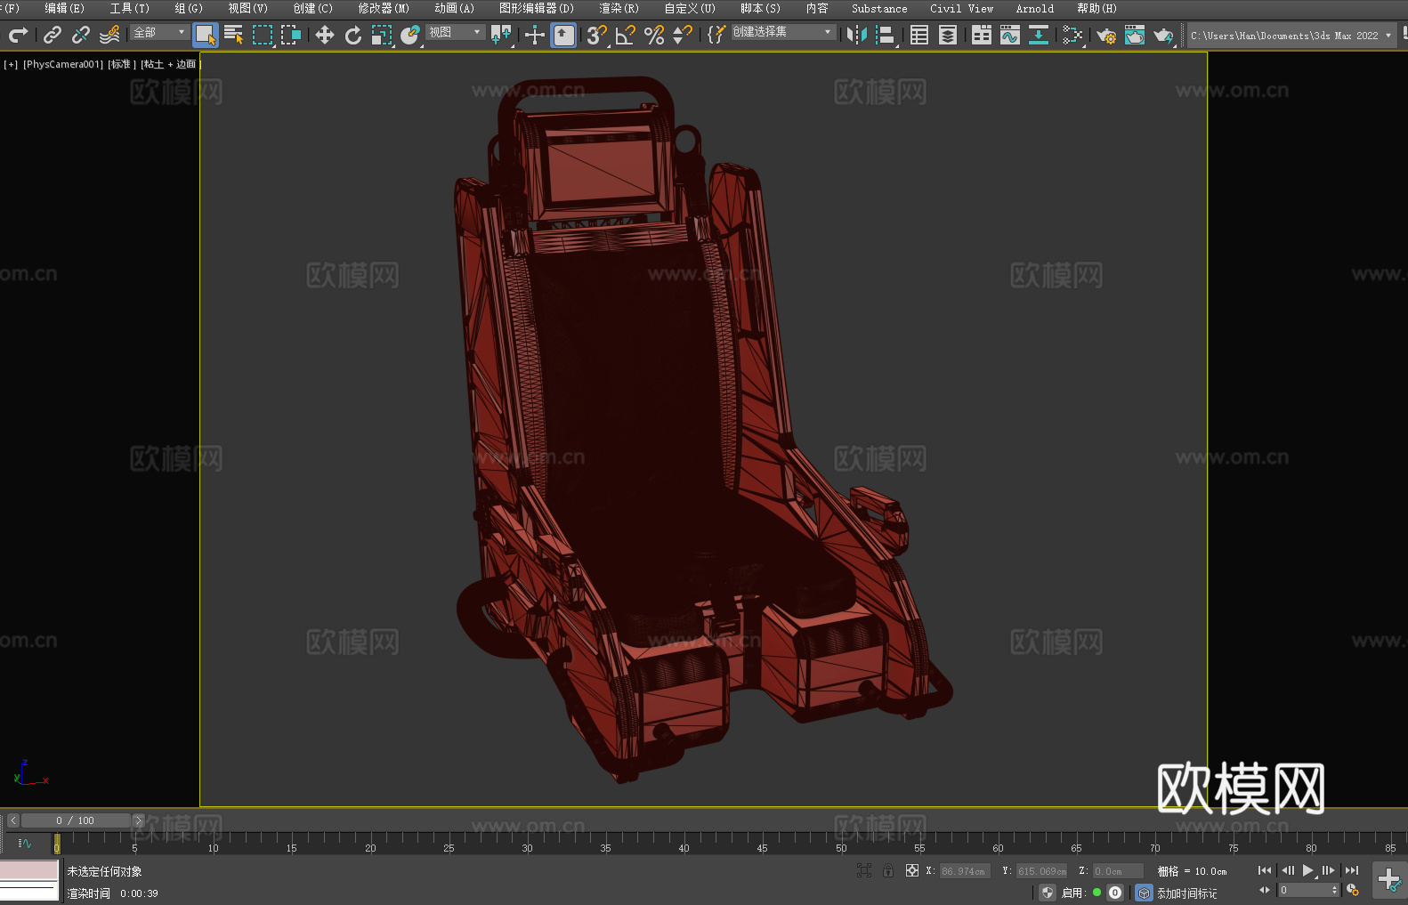Toggle the ribbon display icon

tap(982, 35)
